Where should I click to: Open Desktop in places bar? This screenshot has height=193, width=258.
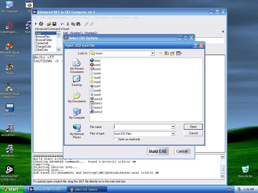(77, 81)
